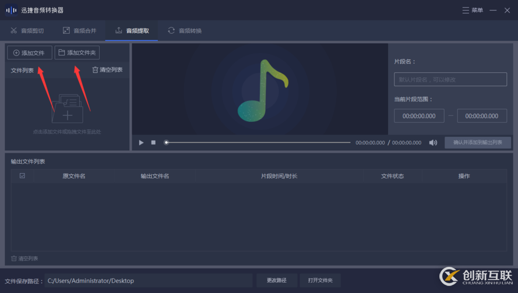Click the 更改路径 button
The image size is (518, 293).
pyautogui.click(x=277, y=280)
